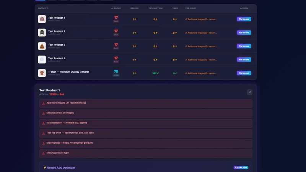Click the Gemini AEO Optimizer heading

[x=61, y=168]
